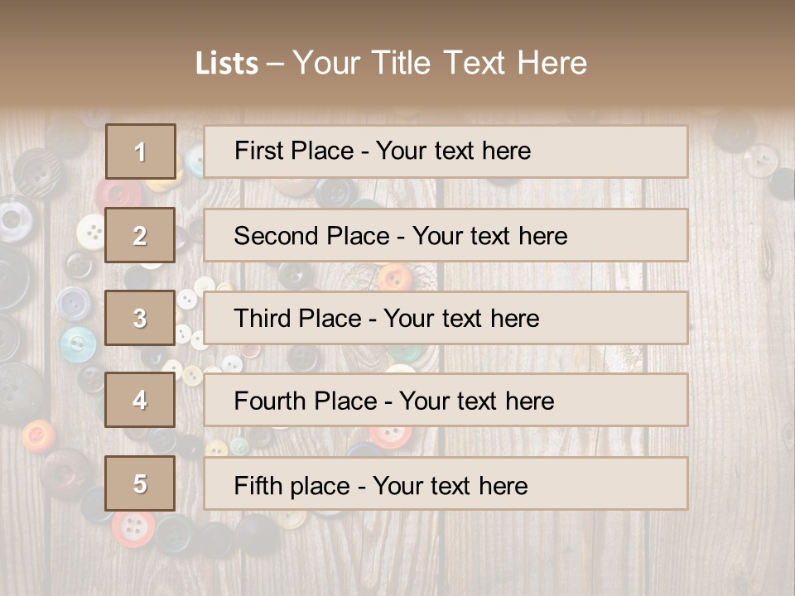This screenshot has height=596, width=795.
Task: Click the bold word "Lists" in the title
Action: (227, 63)
